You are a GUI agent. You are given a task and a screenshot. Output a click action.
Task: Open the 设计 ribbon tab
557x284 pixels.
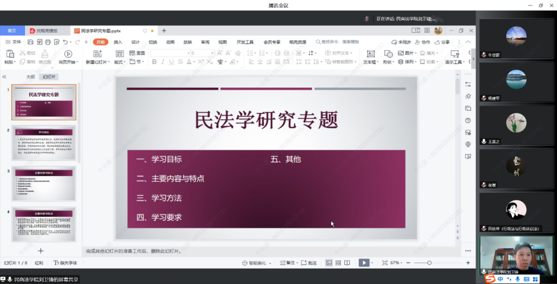click(136, 42)
